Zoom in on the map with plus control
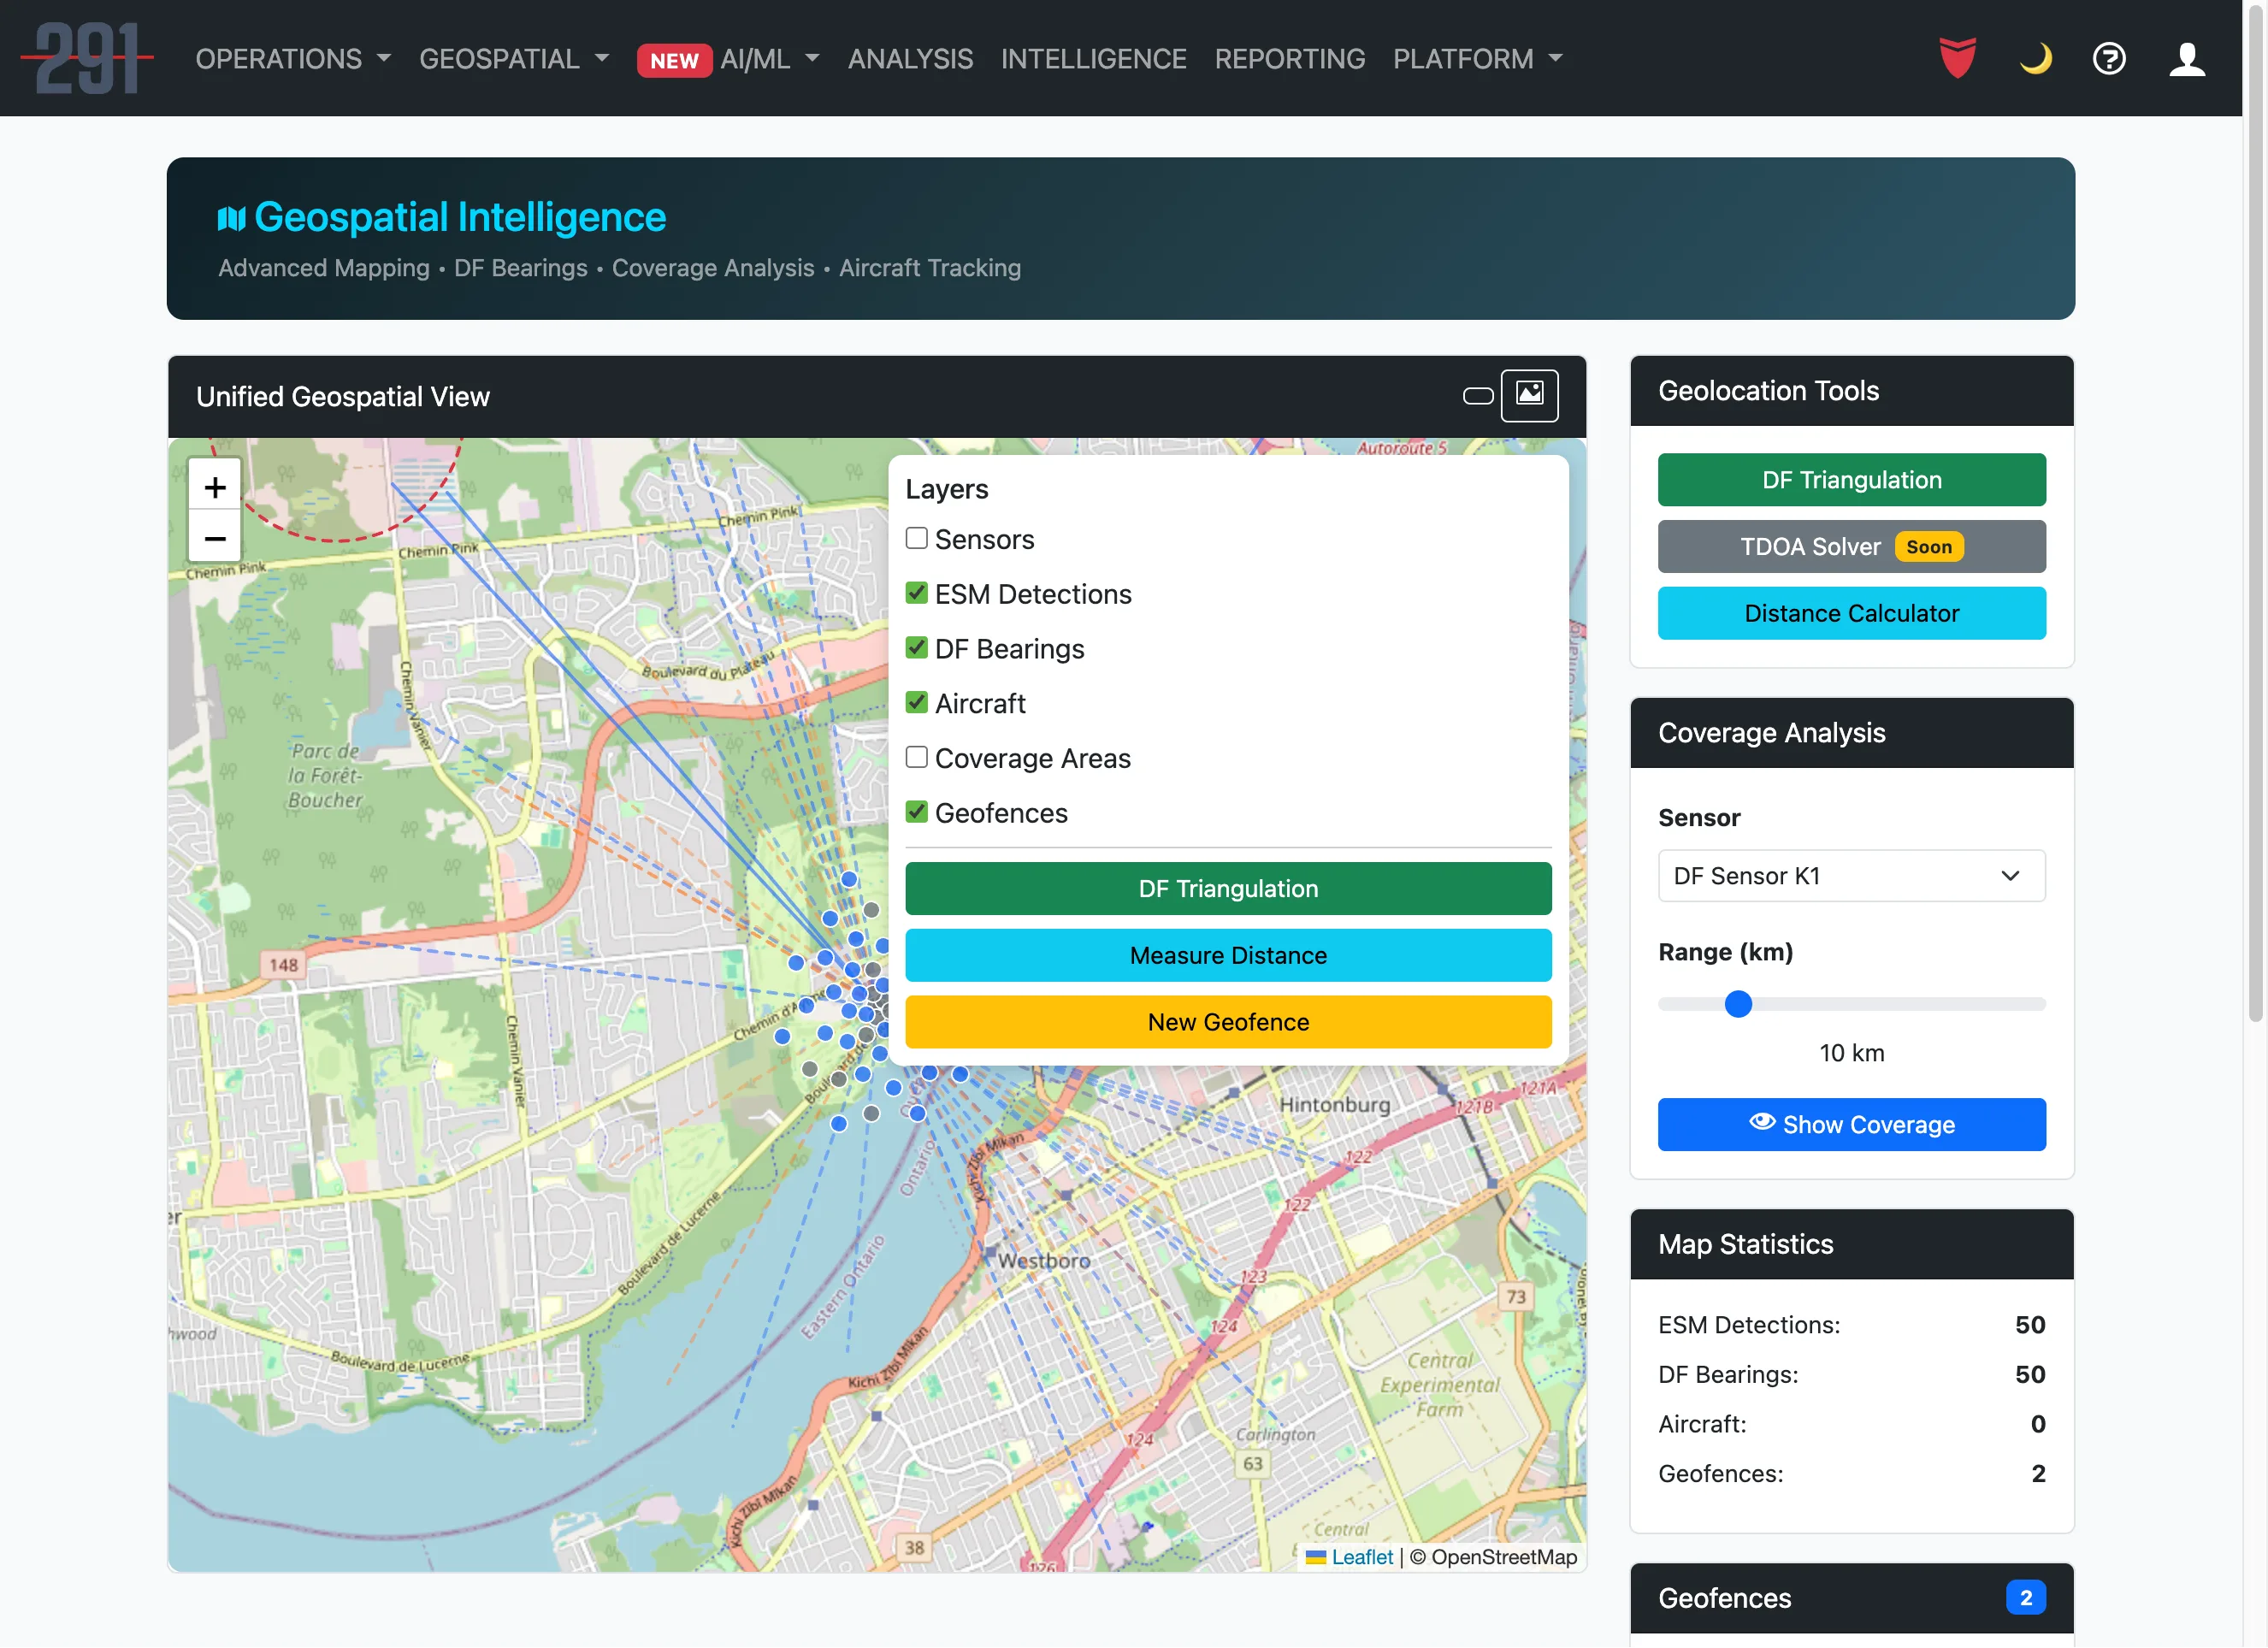This screenshot has height=1648, width=2268. 214,487
